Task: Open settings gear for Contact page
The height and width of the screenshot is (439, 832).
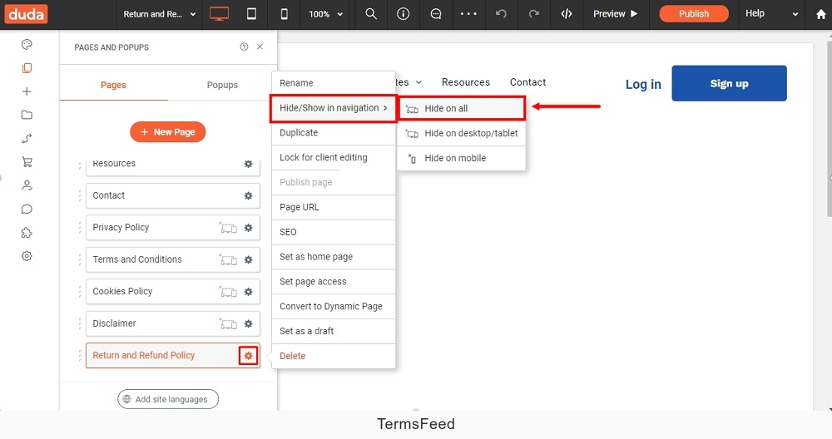Action: click(x=248, y=195)
